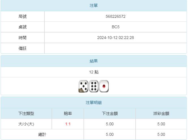Click the timestamp 2024-10-12 02:22:28
The image size is (188, 140).
[116, 38]
